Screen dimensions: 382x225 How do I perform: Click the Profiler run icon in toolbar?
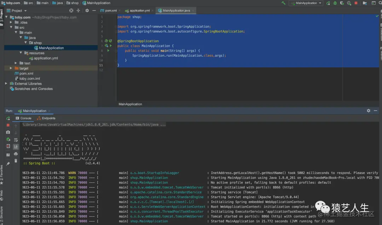349,3
